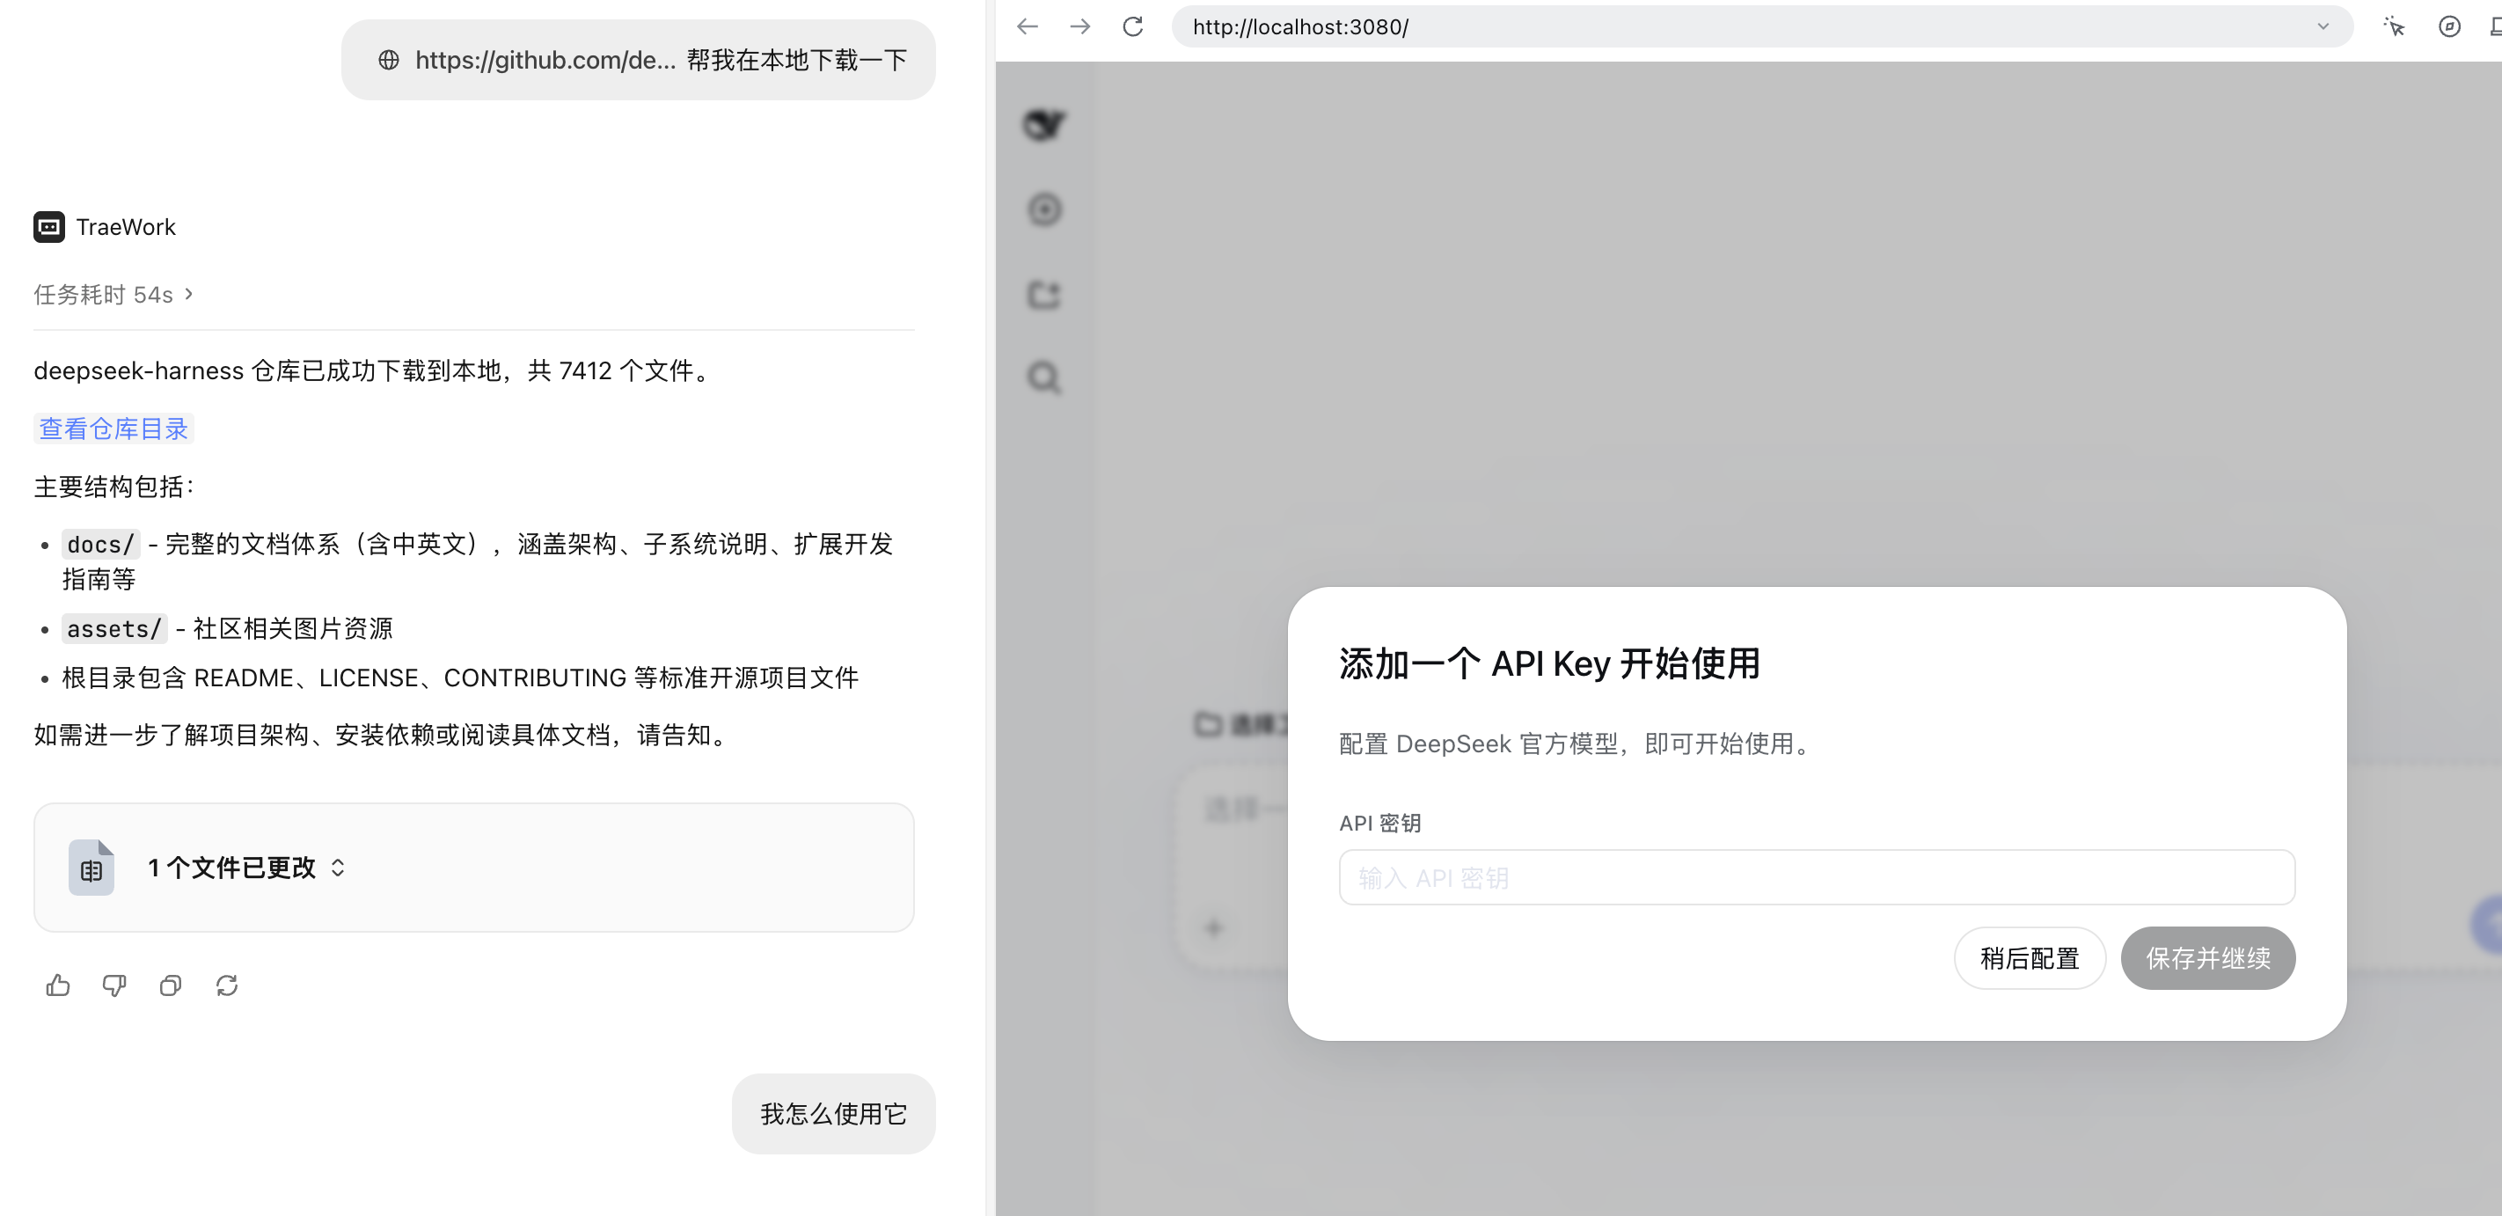Open the search icon in sidebar

click(x=1044, y=377)
